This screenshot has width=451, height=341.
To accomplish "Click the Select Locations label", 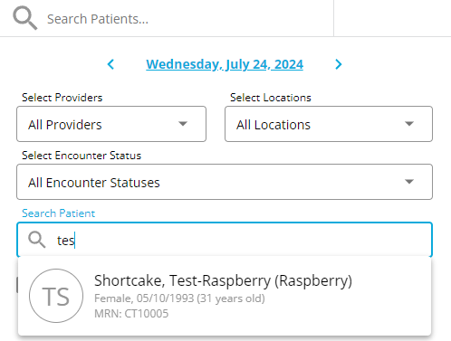I will tap(271, 98).
